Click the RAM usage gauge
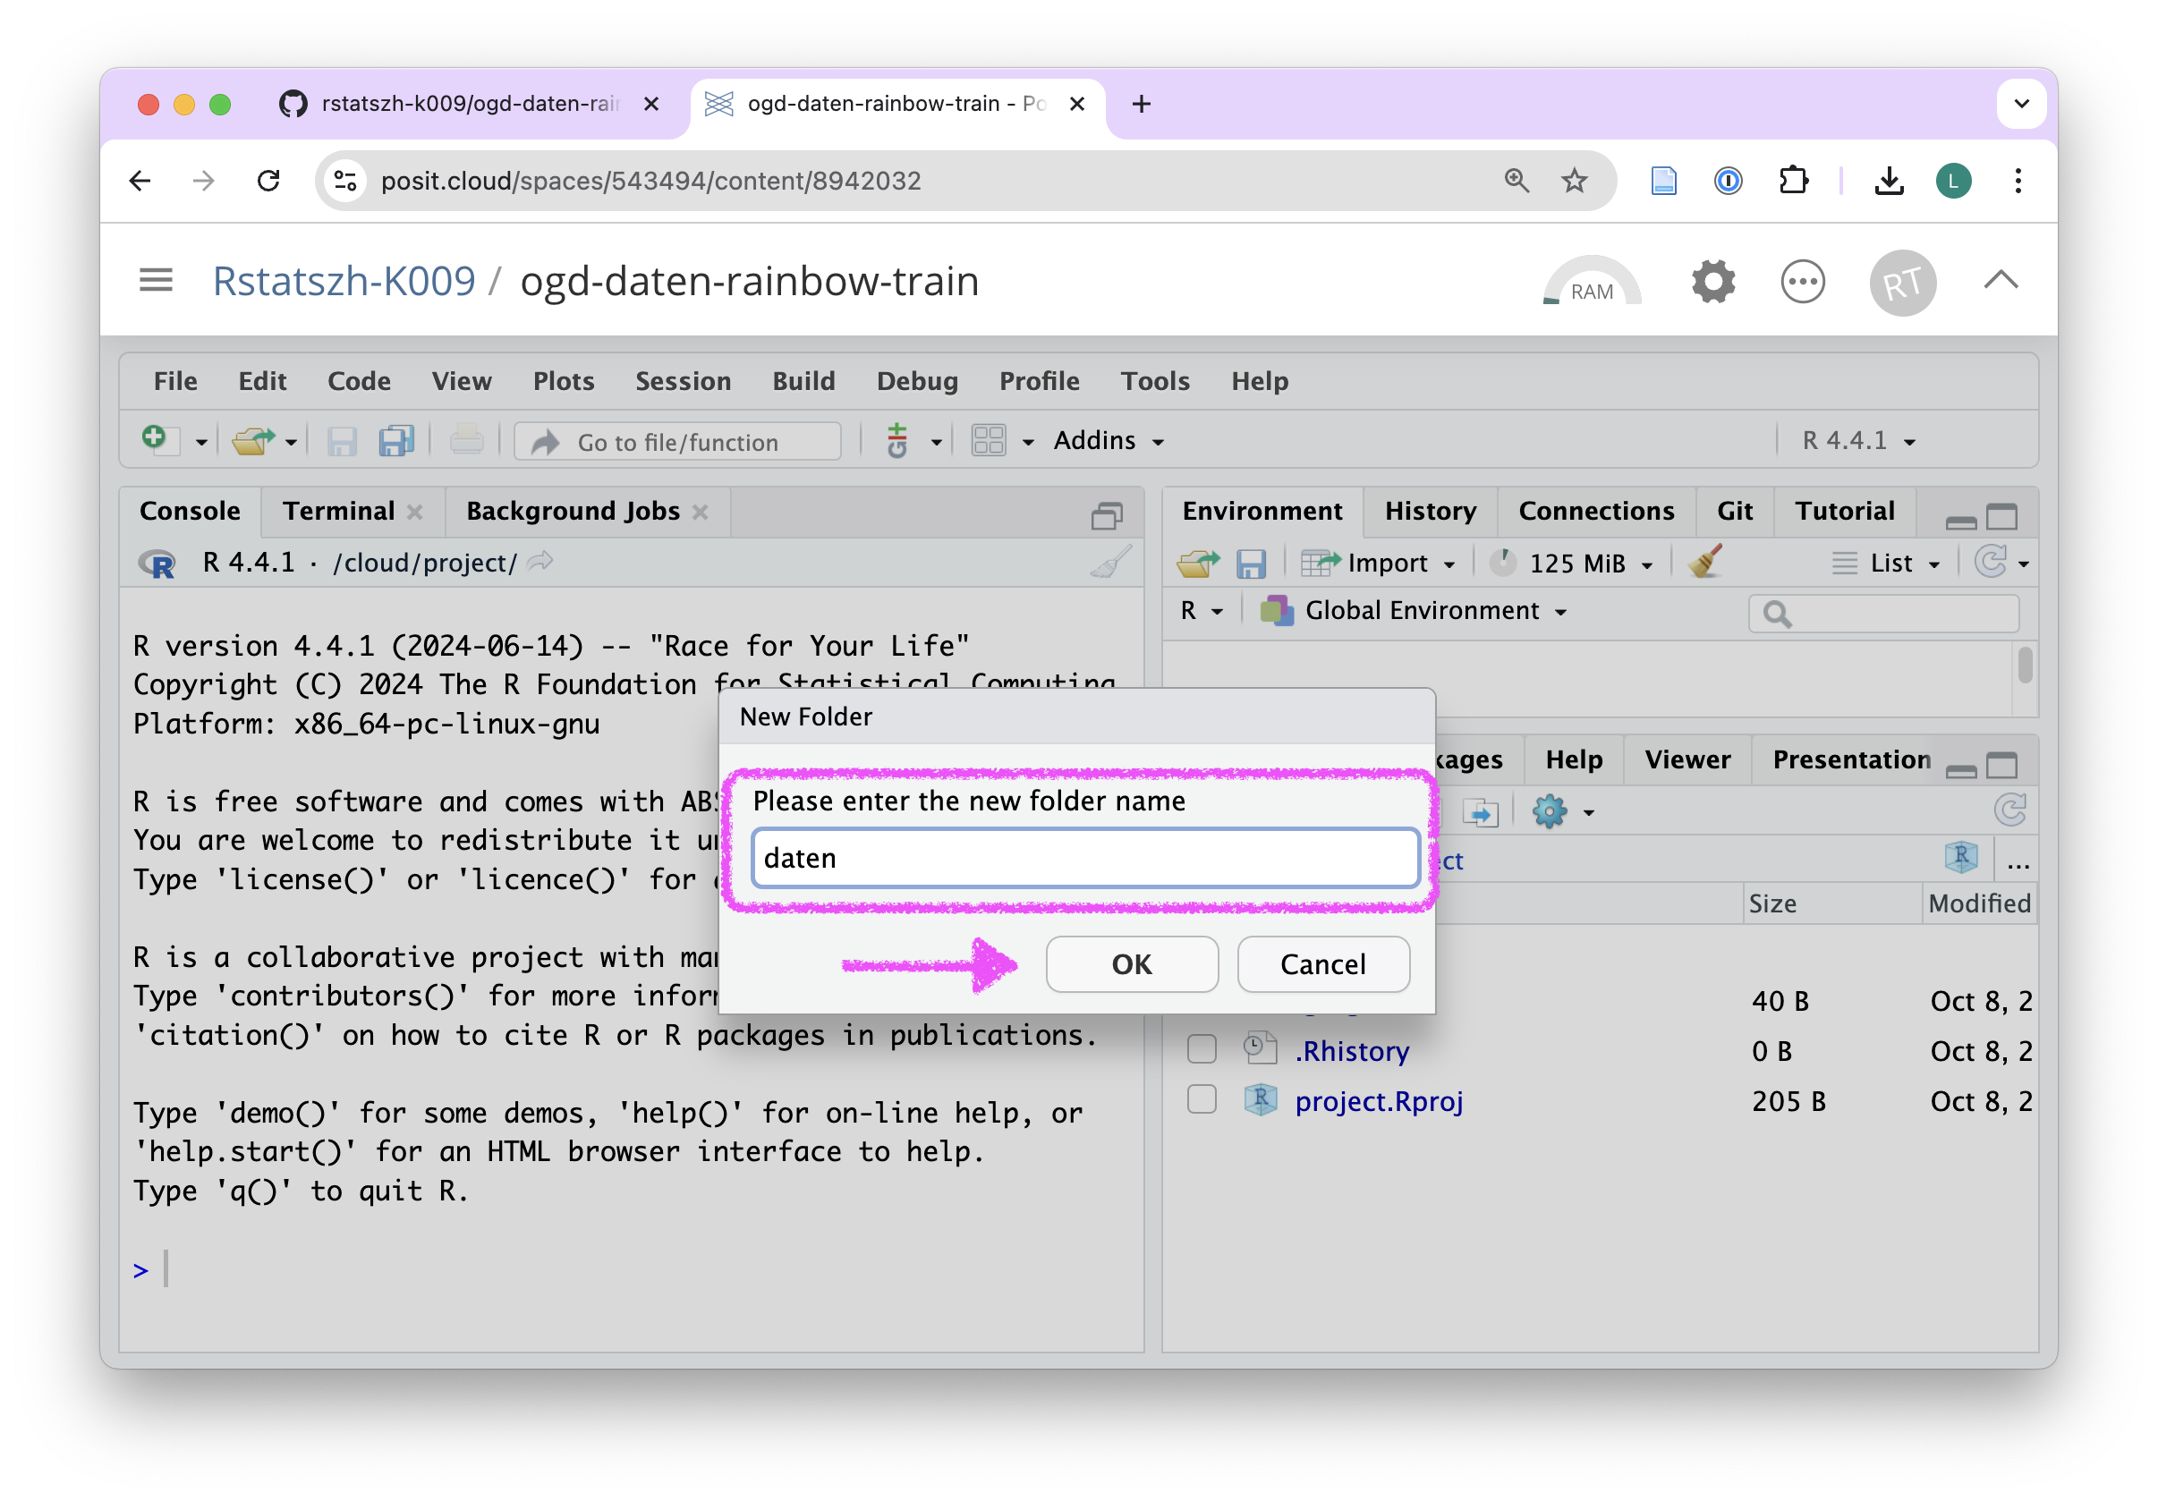Image resolution: width=2158 pixels, height=1501 pixels. pos(1592,282)
